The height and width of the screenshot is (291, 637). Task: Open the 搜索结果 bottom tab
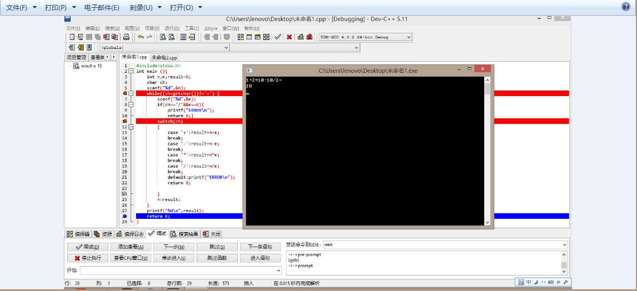click(x=185, y=234)
